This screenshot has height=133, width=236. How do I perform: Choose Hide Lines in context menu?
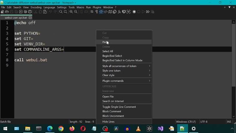124,122
